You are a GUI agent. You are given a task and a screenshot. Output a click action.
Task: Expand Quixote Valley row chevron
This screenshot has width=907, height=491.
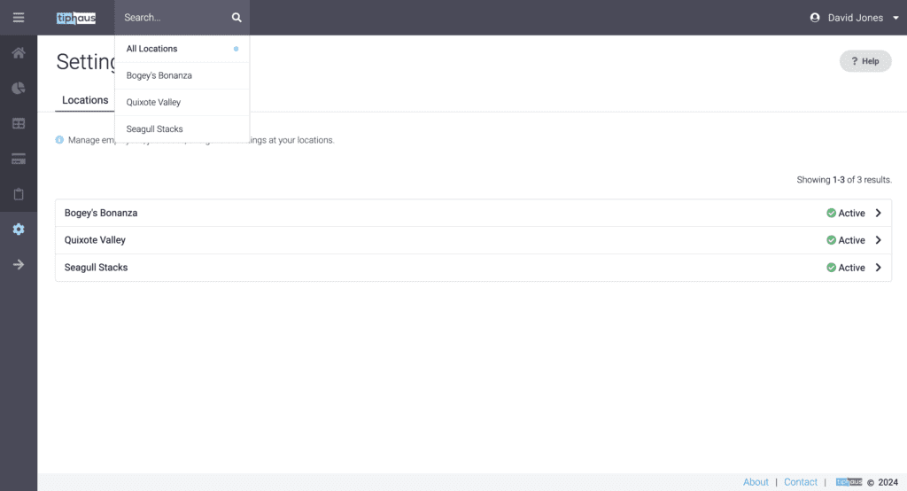click(x=878, y=239)
